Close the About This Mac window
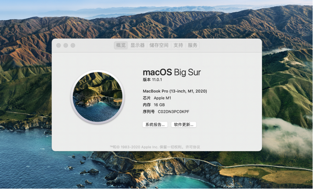313x189 pixels. [x=59, y=45]
